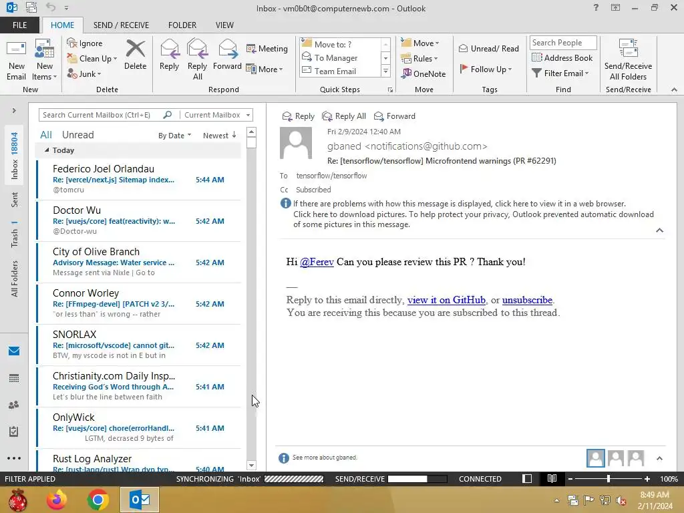Expand the folder pane
The width and height of the screenshot is (684, 513).
click(14, 110)
